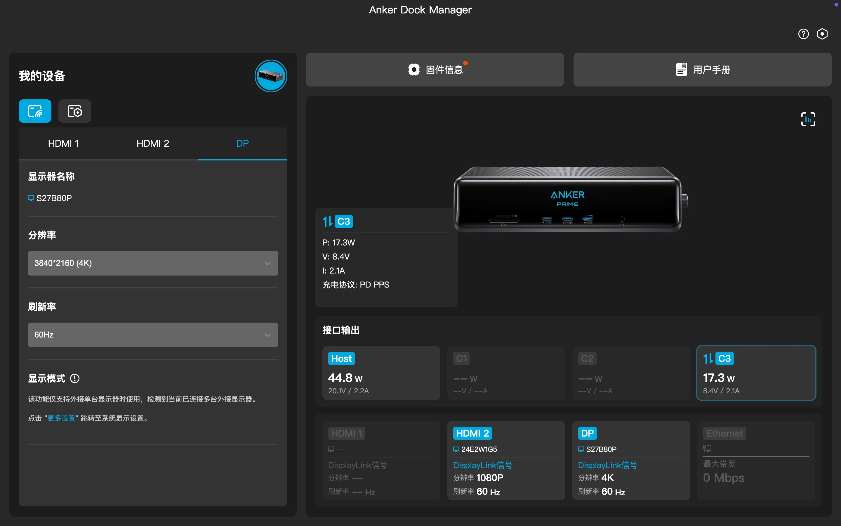The height and width of the screenshot is (526, 841).
Task: Click the scan monitor icon
Action: pyautogui.click(x=808, y=119)
